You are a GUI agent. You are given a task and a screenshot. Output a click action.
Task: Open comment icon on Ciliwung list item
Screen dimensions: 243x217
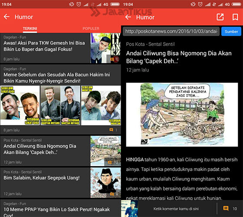[x=109, y=162]
